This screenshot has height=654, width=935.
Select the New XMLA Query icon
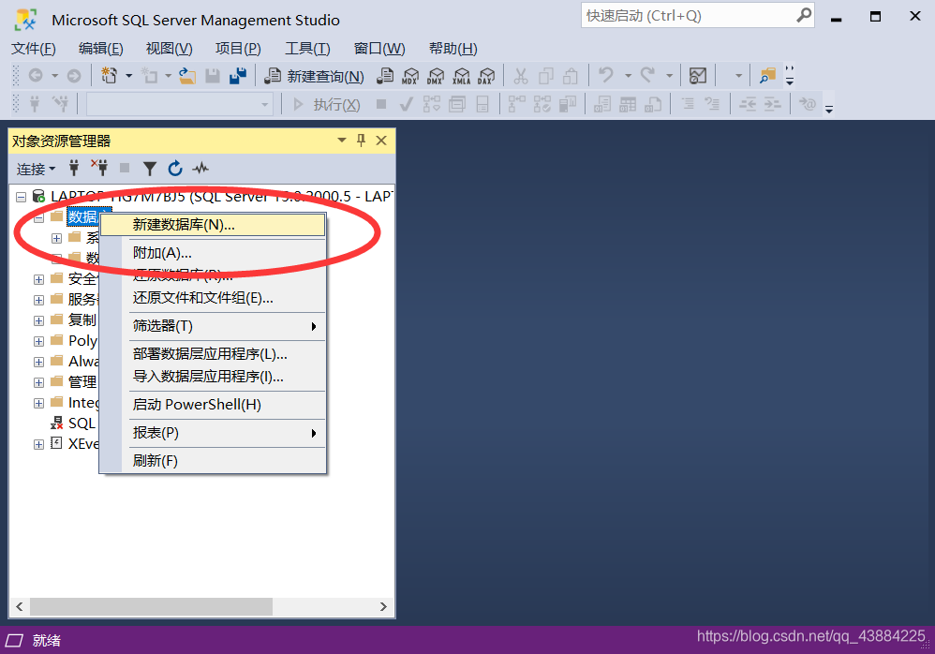tap(461, 75)
